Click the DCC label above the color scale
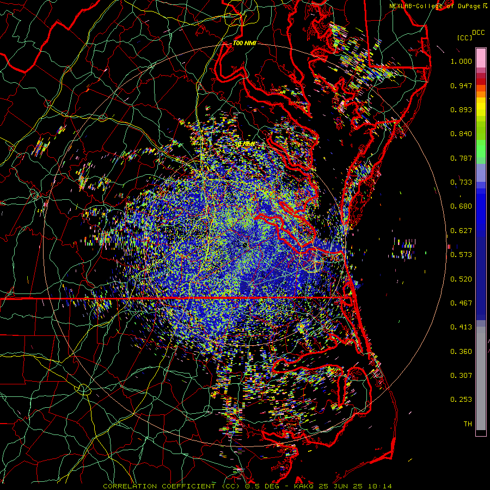 (478, 33)
